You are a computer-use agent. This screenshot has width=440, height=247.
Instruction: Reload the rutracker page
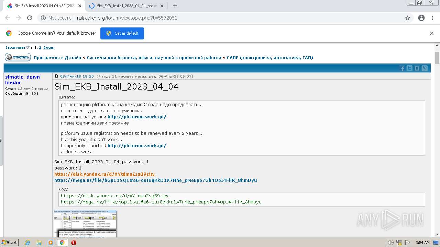coord(30,18)
